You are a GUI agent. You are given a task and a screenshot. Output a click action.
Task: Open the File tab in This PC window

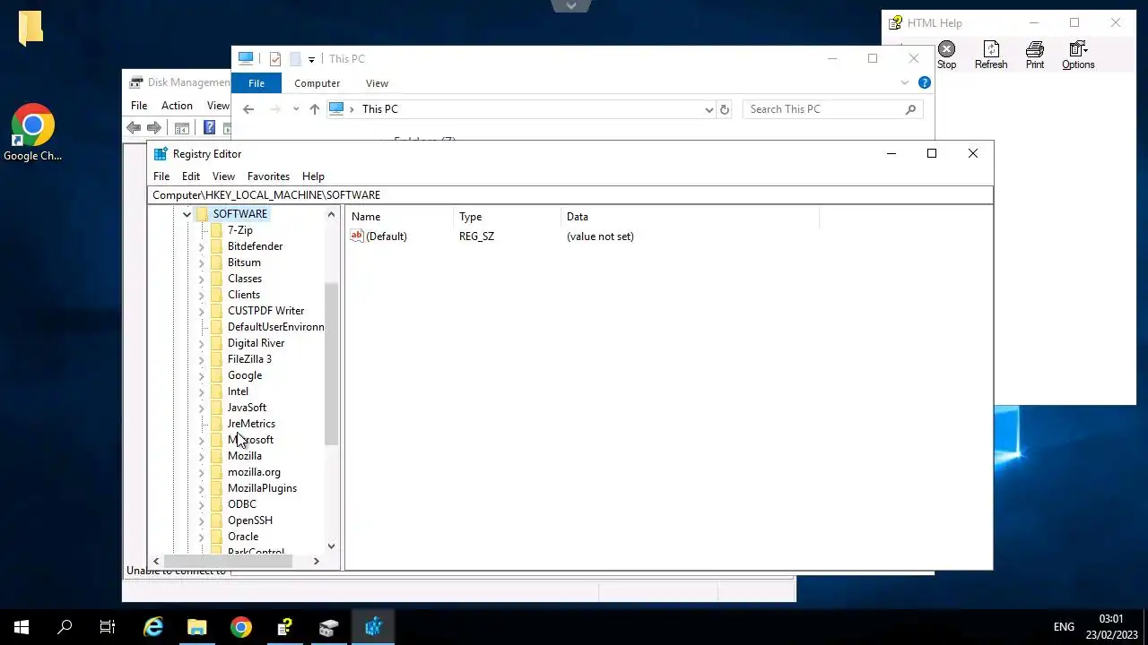[257, 83]
